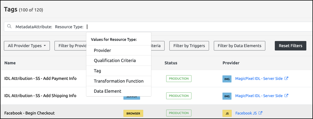Screen dimensions: 313x119
Task: Pick Transformation Function from the value list
Action: [x=119, y=81]
